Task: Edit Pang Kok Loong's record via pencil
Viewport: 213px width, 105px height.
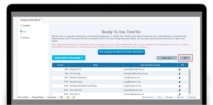Action: tap(179, 82)
